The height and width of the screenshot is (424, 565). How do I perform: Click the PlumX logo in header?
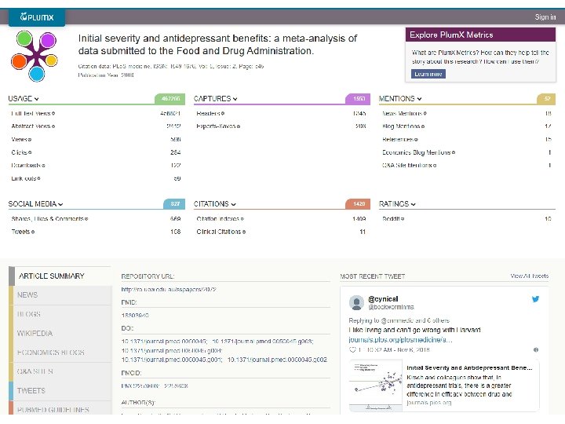tap(37, 16)
